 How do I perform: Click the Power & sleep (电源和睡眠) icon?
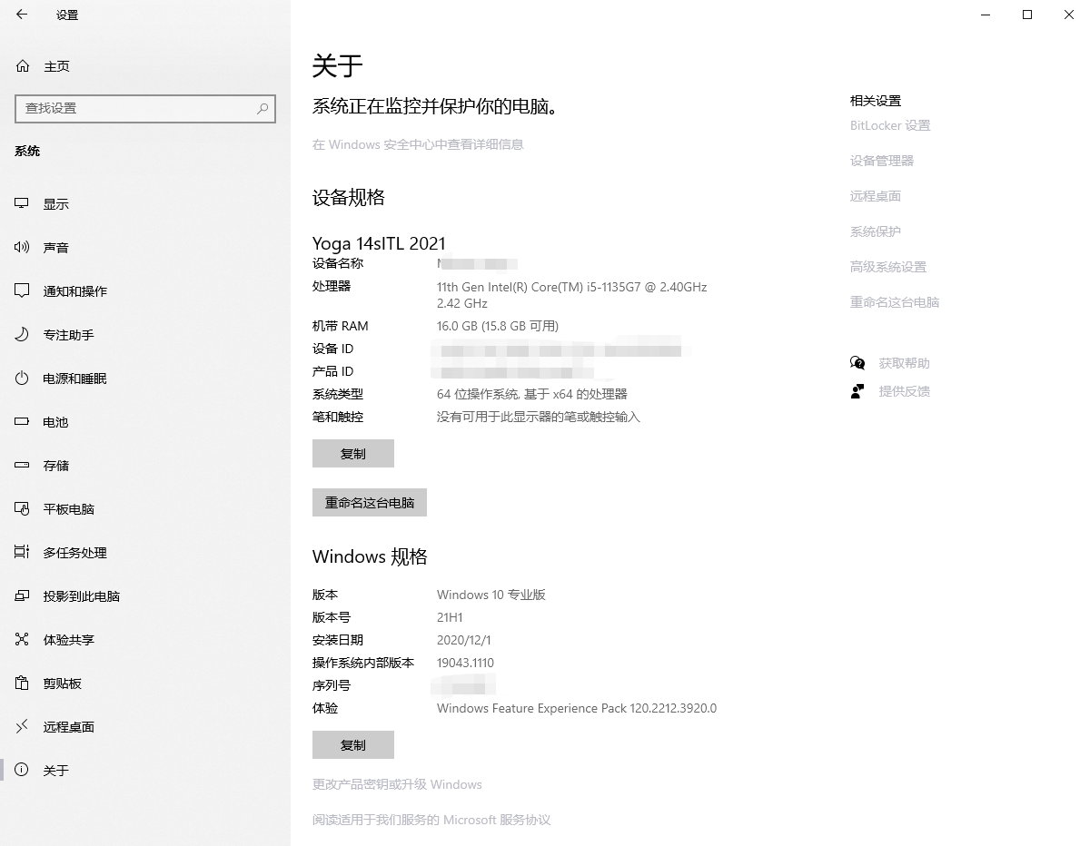(23, 379)
